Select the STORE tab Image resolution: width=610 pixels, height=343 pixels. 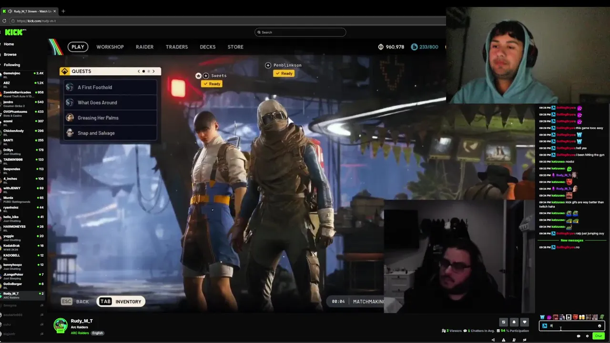click(235, 47)
